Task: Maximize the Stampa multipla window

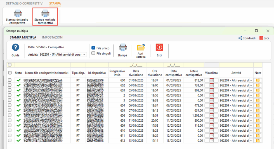Action: pyautogui.click(x=256, y=31)
